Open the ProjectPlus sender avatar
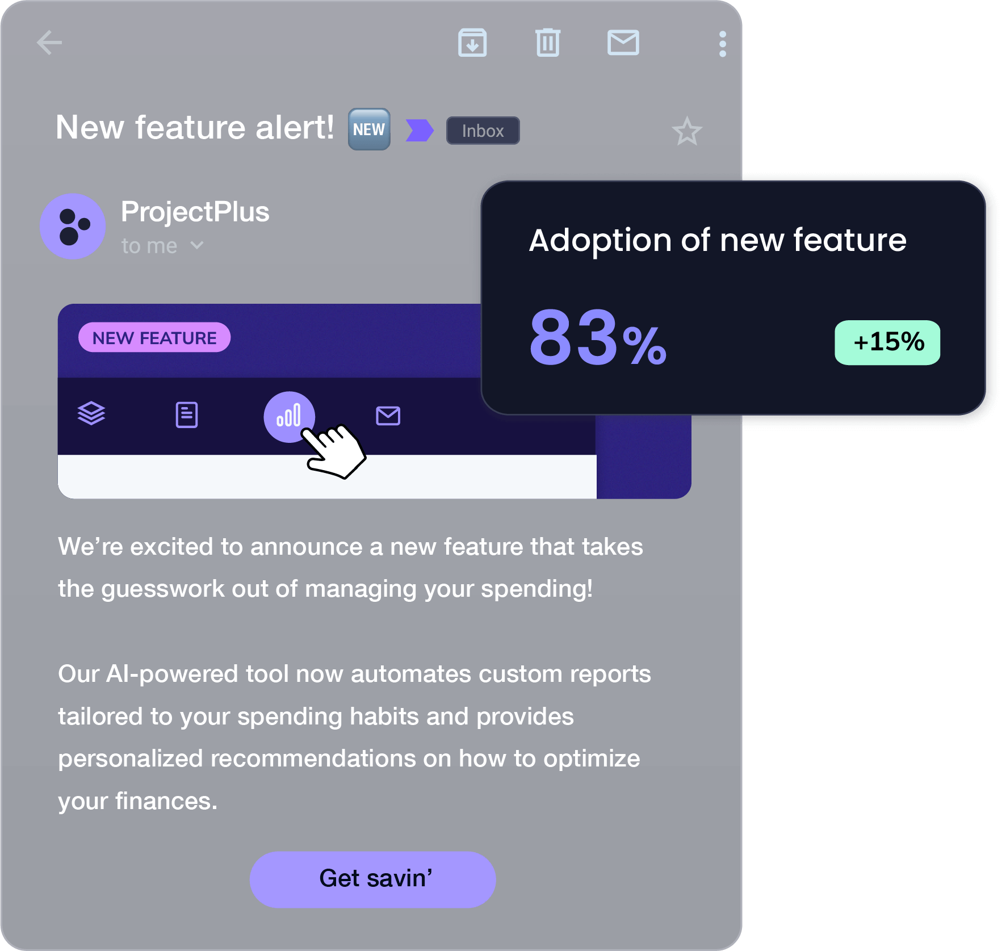The image size is (1006, 951). point(73,227)
